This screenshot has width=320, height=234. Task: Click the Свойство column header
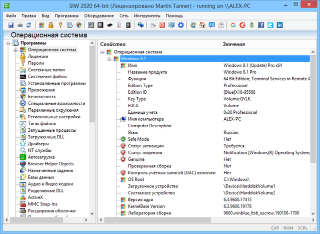tap(113, 45)
